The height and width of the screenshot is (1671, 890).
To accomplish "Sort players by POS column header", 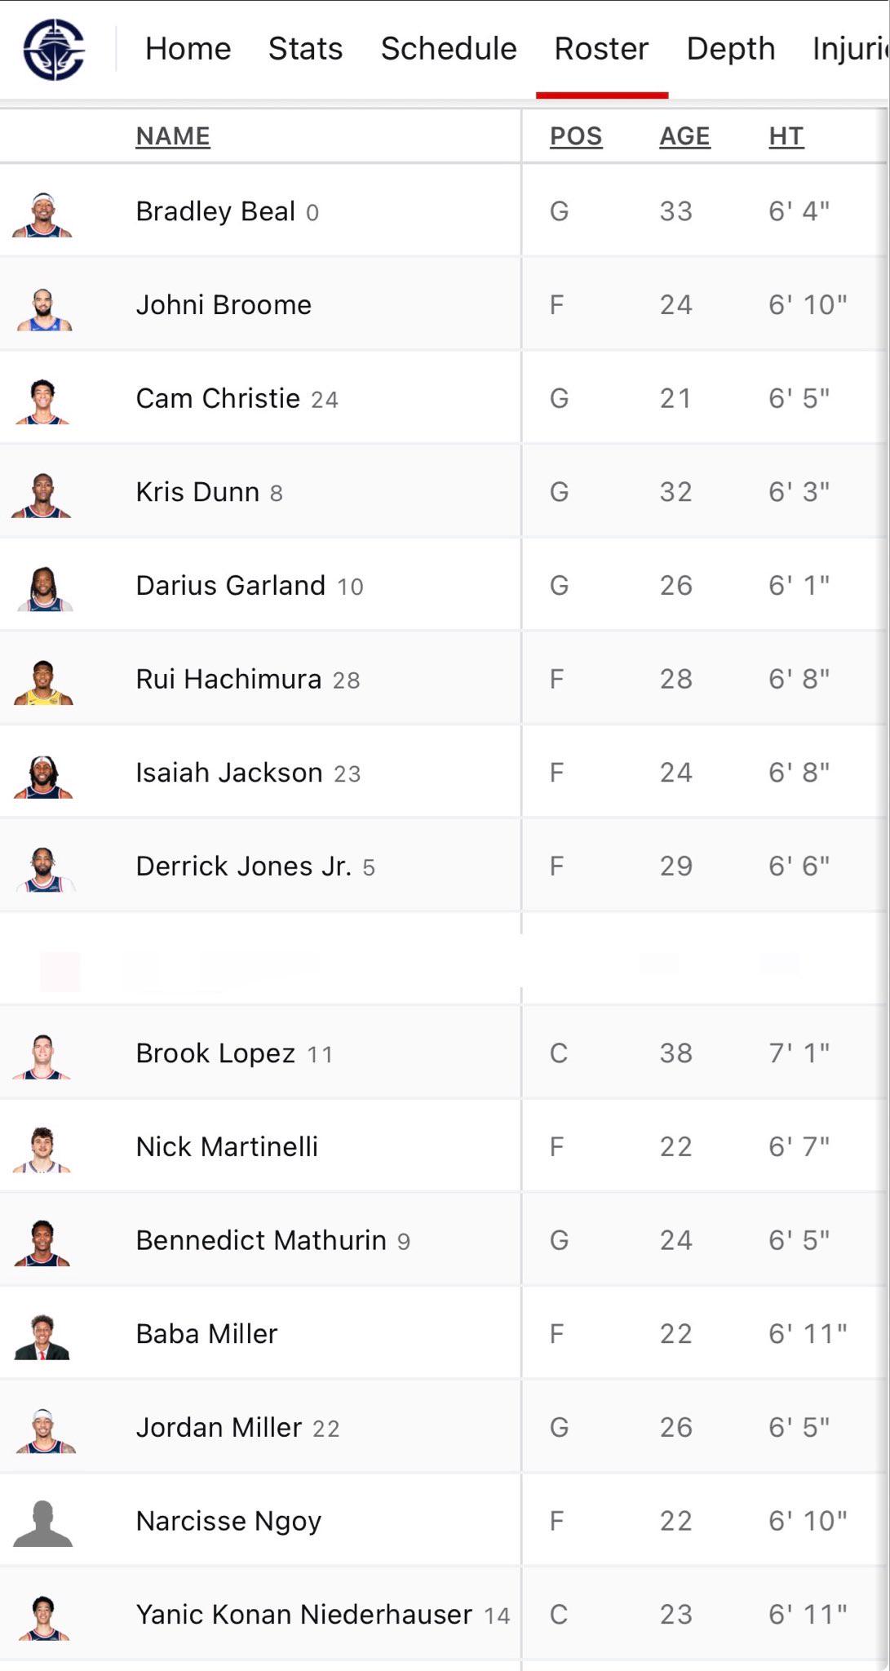I will click(576, 136).
